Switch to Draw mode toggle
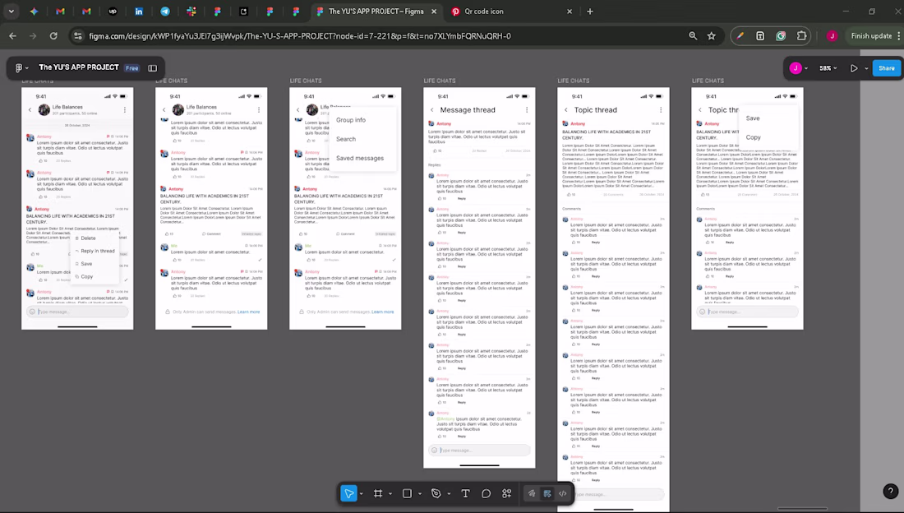This screenshot has height=513, width=904. click(532, 493)
